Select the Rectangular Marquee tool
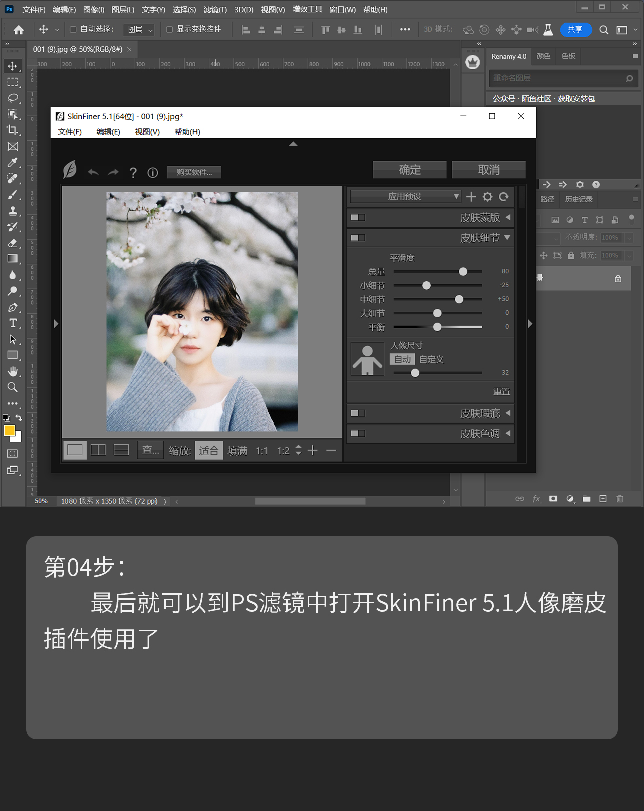644x811 pixels. coord(12,82)
